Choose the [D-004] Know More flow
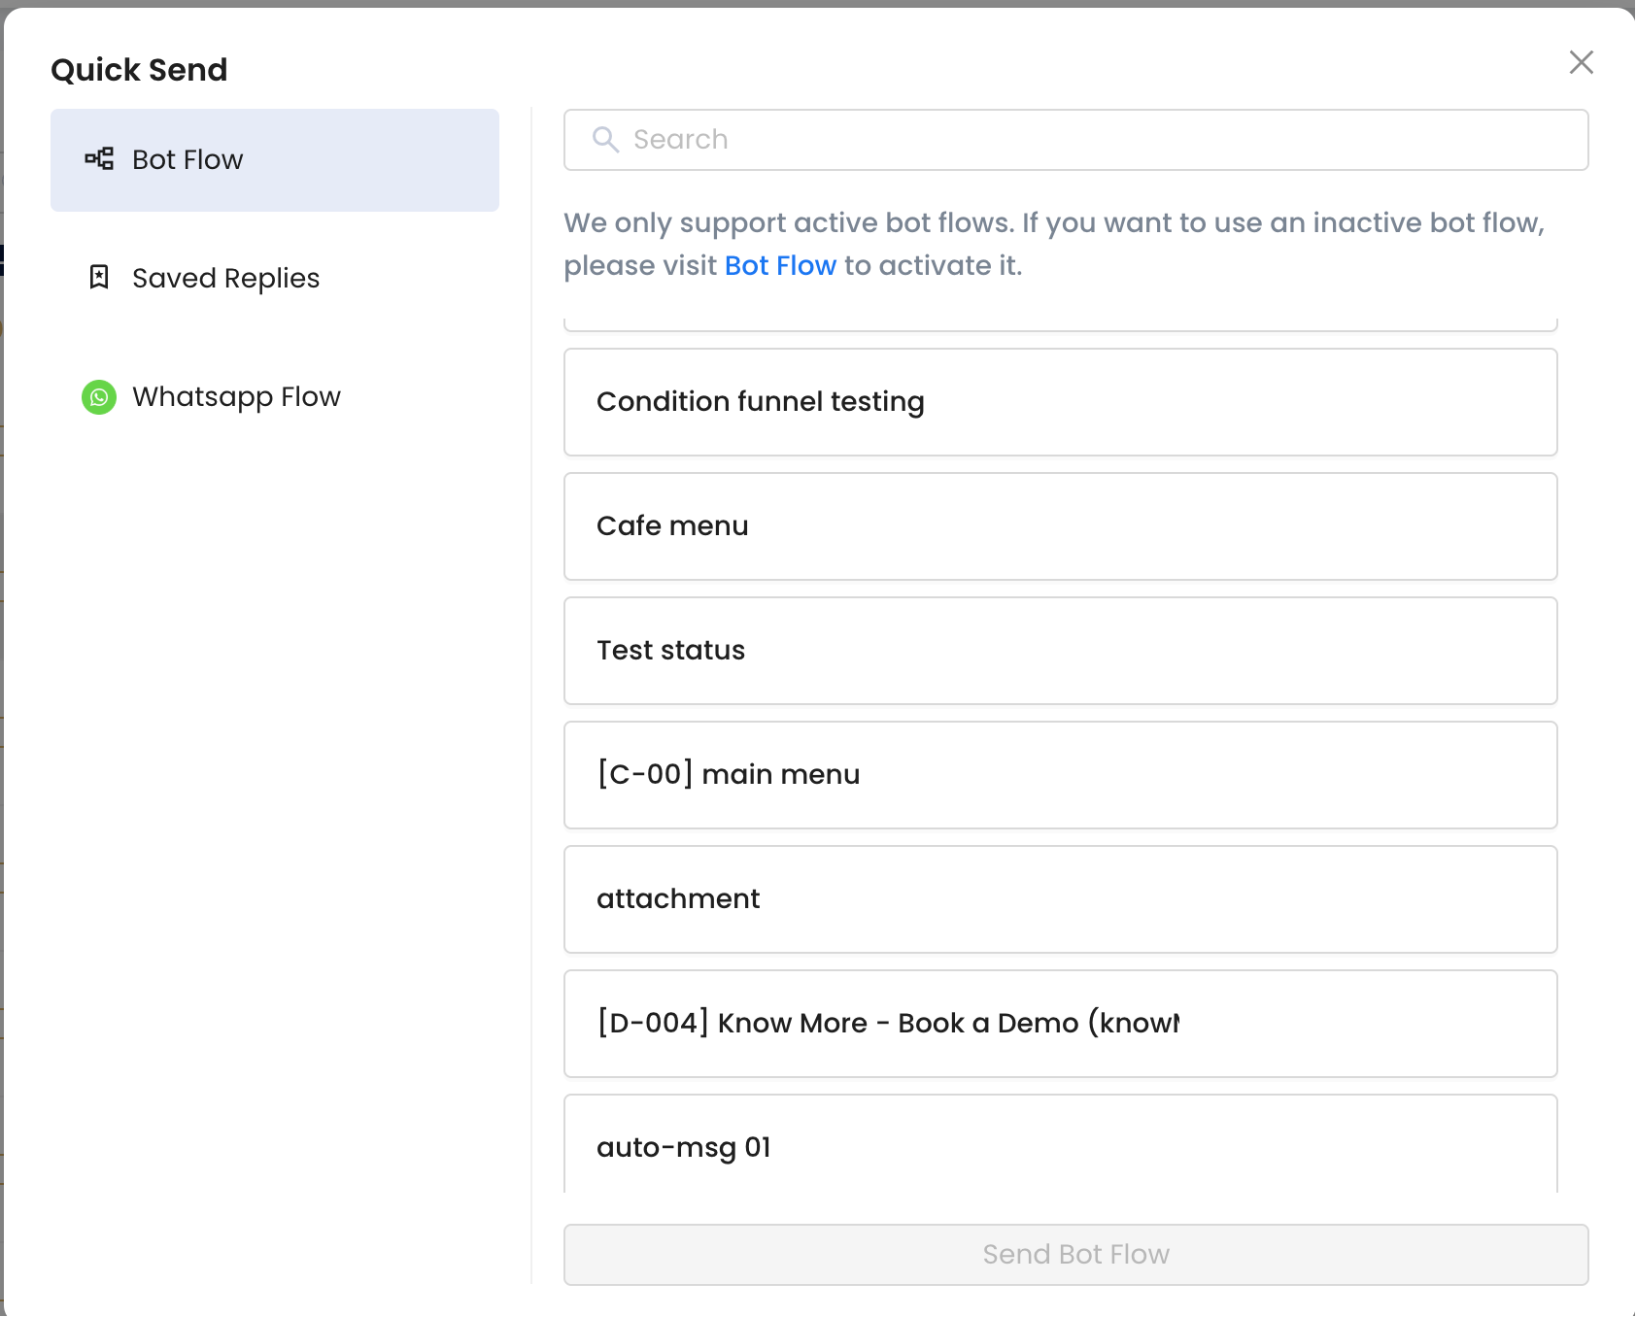1636x1317 pixels. [x=1060, y=1024]
